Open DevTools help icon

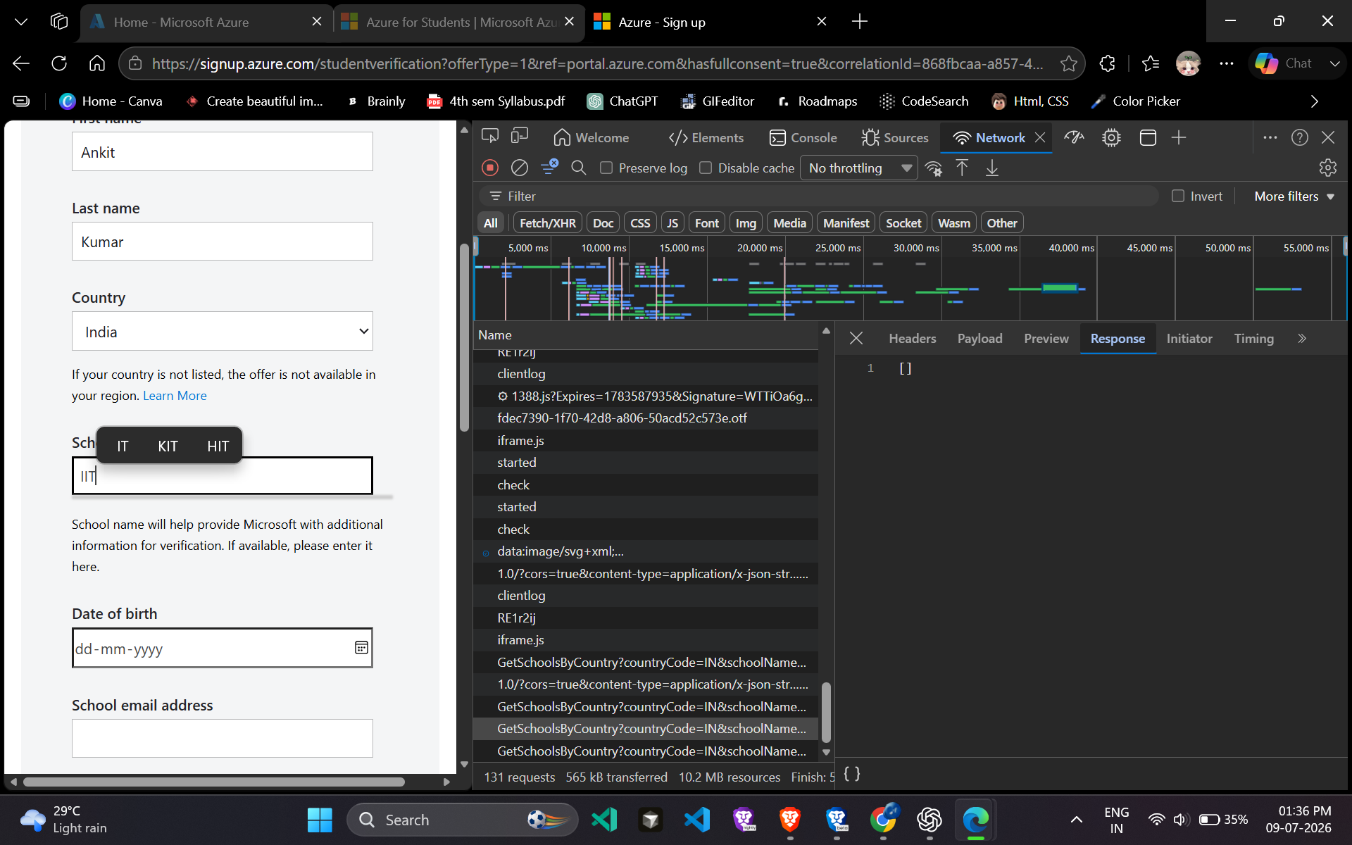click(1300, 137)
